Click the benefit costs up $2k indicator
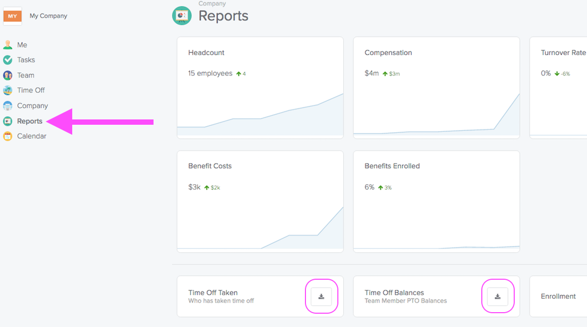 (212, 187)
